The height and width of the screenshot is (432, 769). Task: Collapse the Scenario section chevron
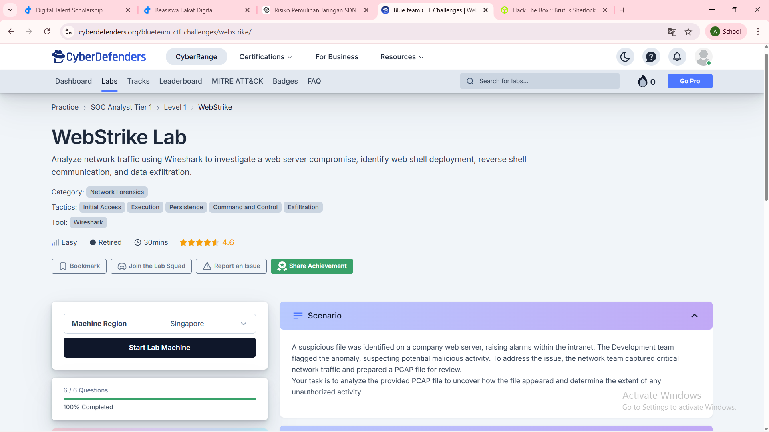pos(694,316)
